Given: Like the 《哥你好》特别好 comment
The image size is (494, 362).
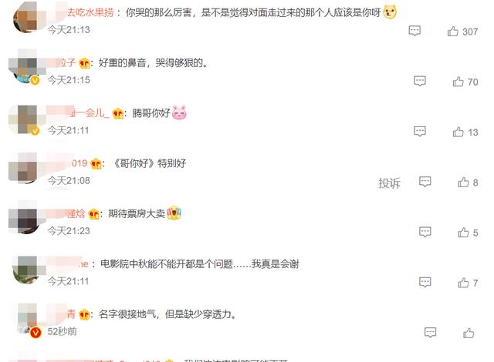Looking at the screenshot, I should (x=463, y=182).
